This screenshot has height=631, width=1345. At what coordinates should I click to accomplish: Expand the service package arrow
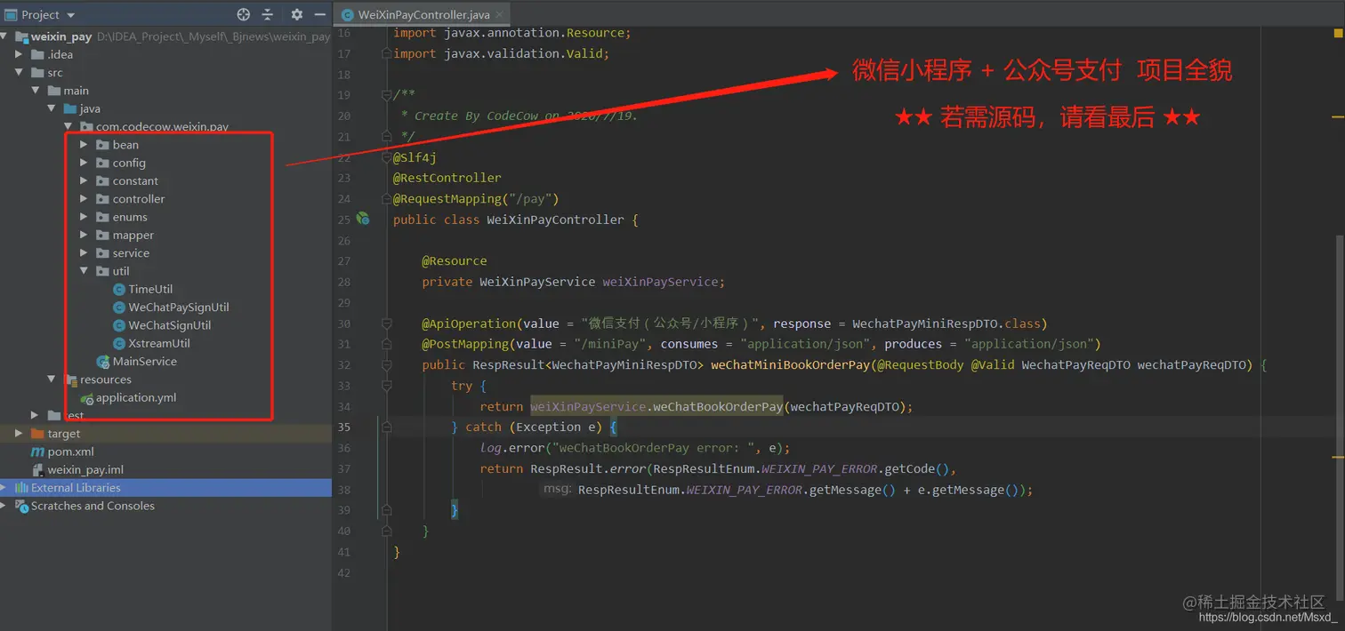84,253
